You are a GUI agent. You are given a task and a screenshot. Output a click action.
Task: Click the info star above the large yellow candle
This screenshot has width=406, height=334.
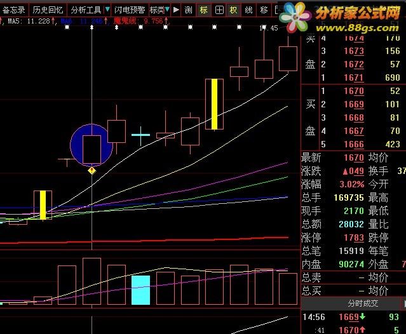point(214,27)
